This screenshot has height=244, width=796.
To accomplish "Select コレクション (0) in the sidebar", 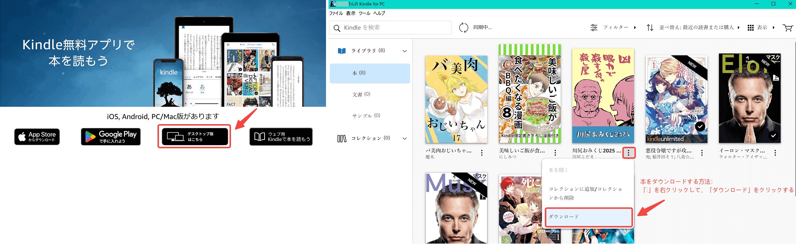I will tap(371, 138).
